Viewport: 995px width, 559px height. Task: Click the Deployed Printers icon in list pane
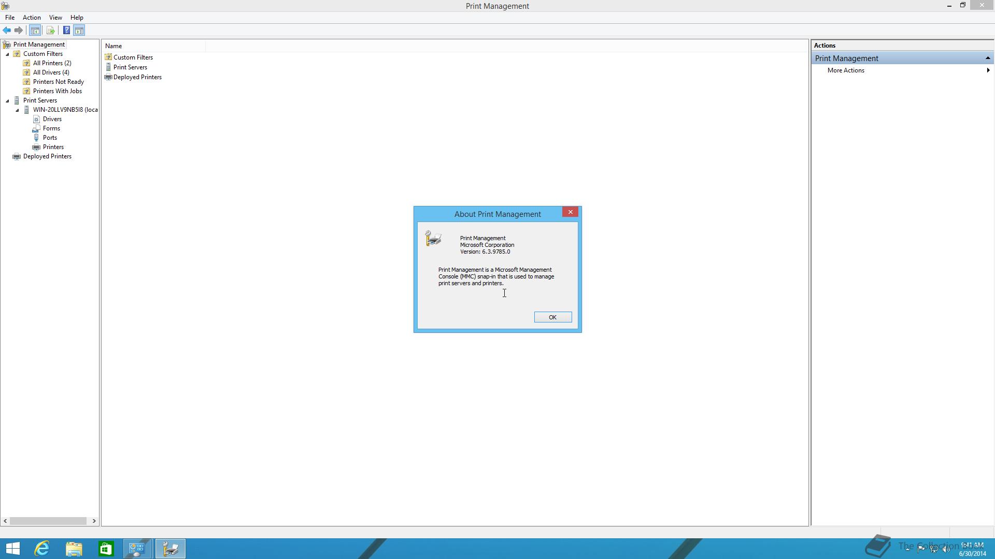[x=108, y=77]
